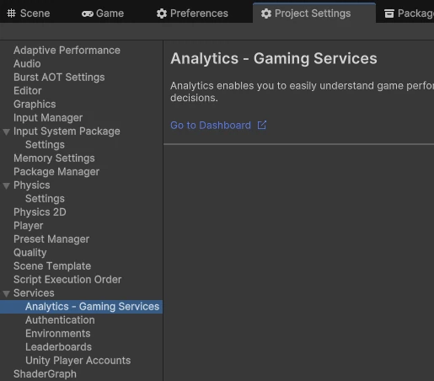Click the Scene tab grid icon
Viewport: 434px width, 381px height.
(x=11, y=13)
